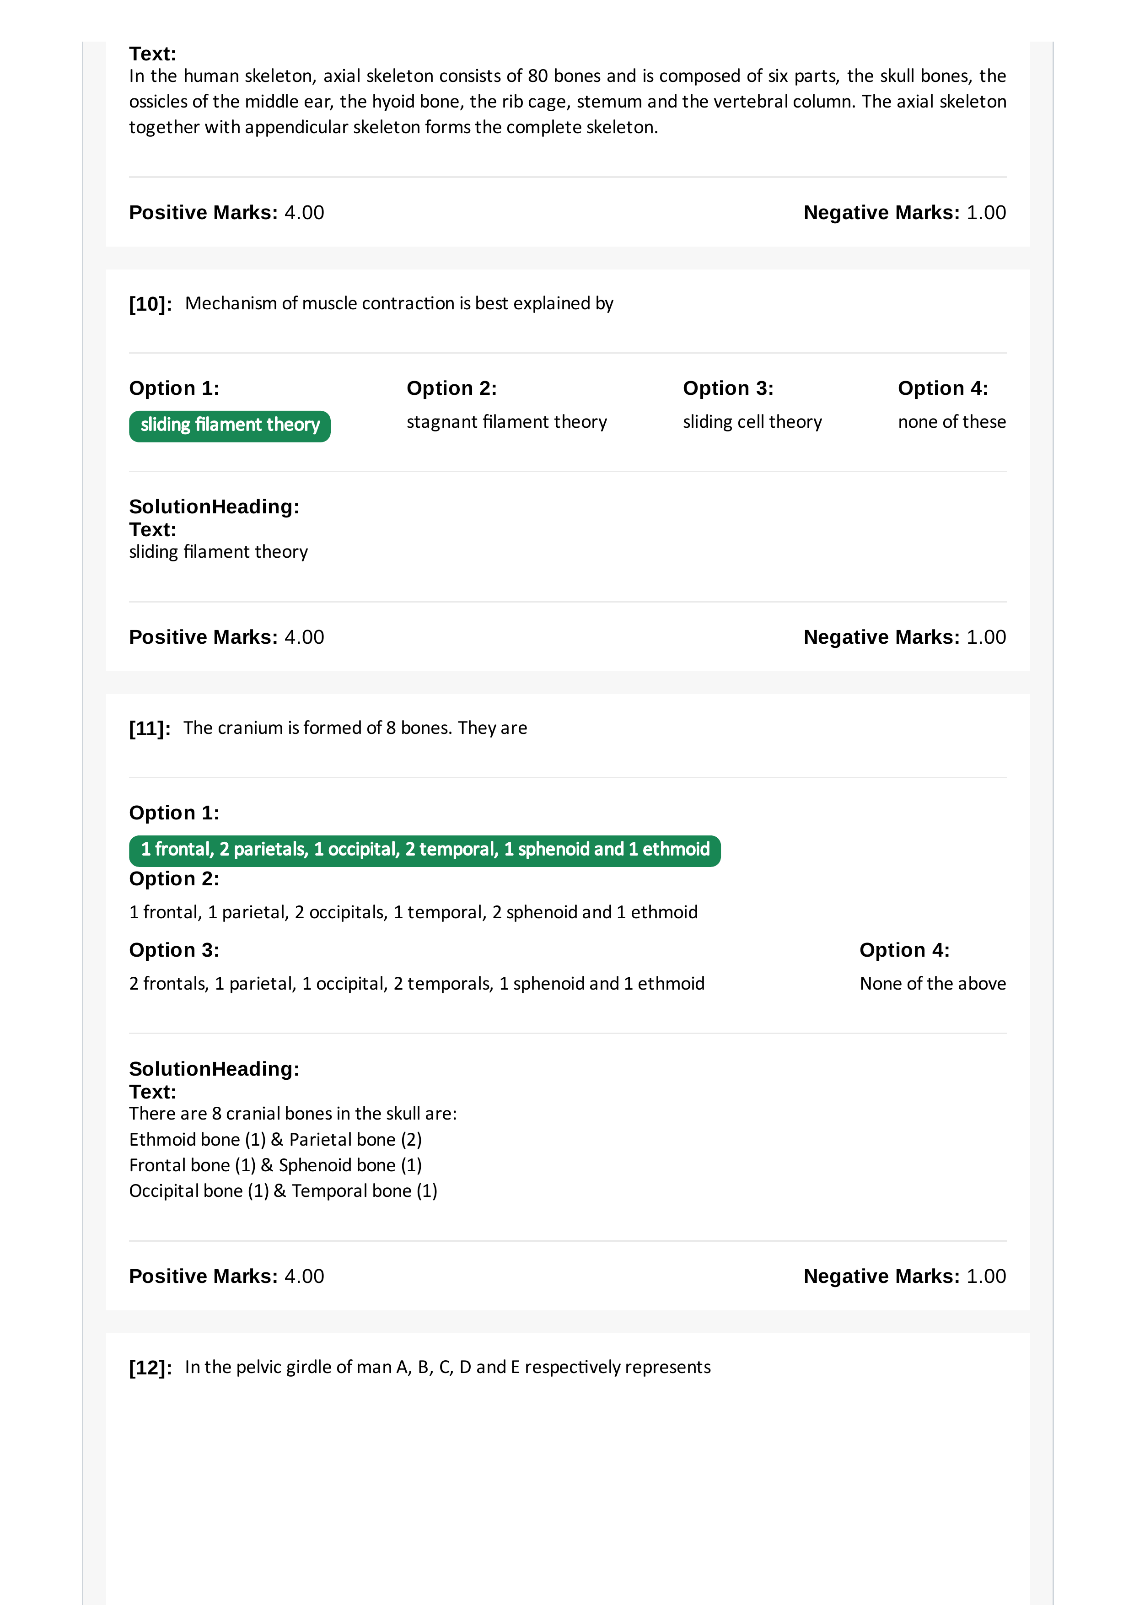This screenshot has height=1605, width=1134.
Task: Pick 'None of the above' for question 11
Action: click(x=933, y=984)
